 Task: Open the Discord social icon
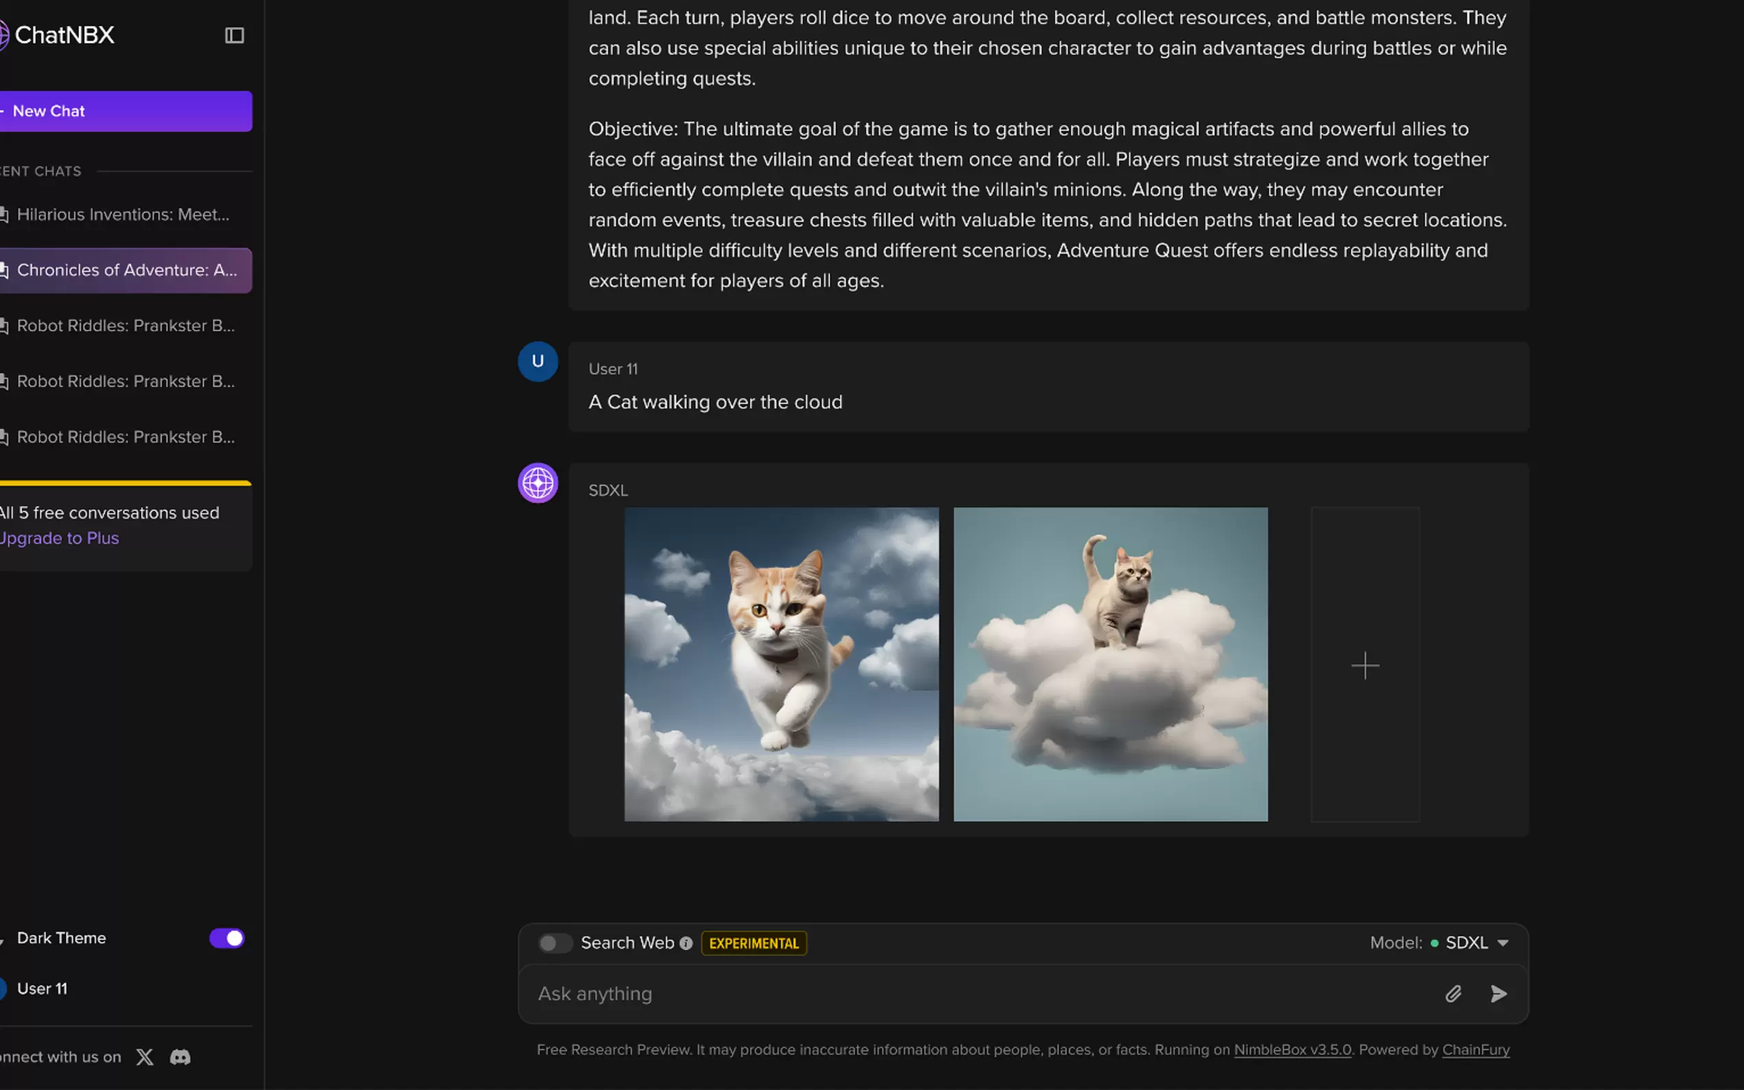(x=181, y=1057)
